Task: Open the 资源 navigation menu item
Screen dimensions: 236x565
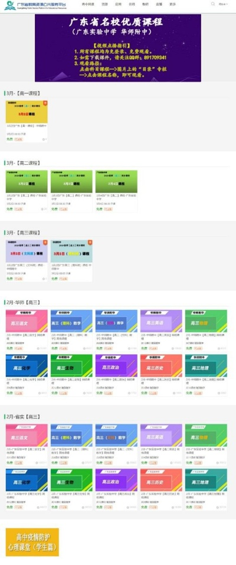Action: click(x=104, y=4)
